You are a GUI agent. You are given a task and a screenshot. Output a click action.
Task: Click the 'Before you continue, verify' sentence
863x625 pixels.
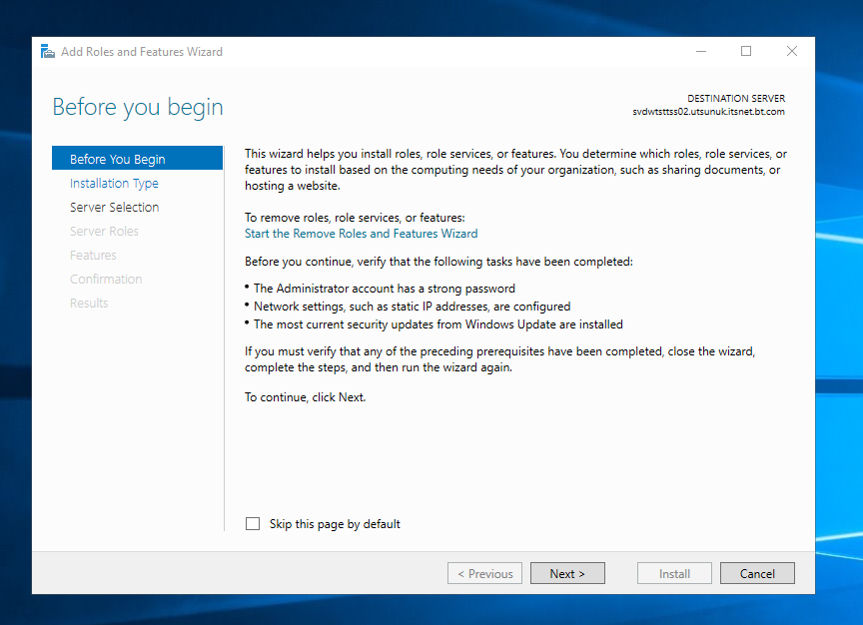(x=438, y=262)
